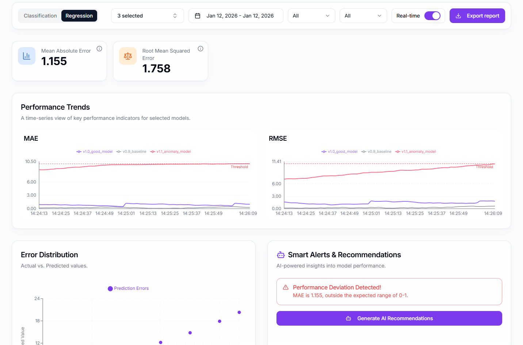The image size is (523, 345).
Task: Click the robot icon beside Smart Alerts heading
Action: pyautogui.click(x=280, y=255)
